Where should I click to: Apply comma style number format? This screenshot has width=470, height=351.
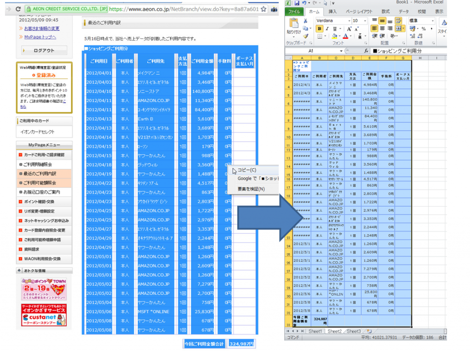pyautogui.click(x=431, y=29)
